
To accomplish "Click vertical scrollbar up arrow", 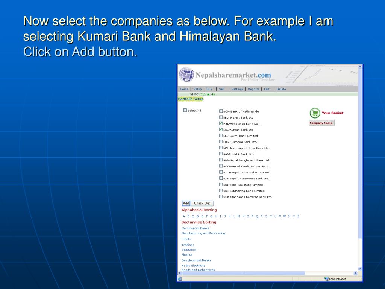I will [360, 67].
